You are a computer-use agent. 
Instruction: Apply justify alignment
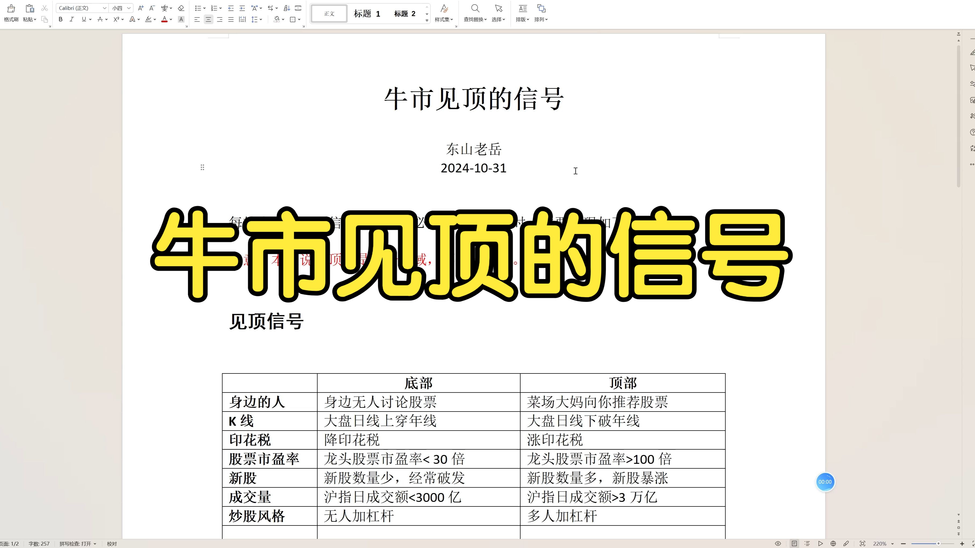(231, 19)
